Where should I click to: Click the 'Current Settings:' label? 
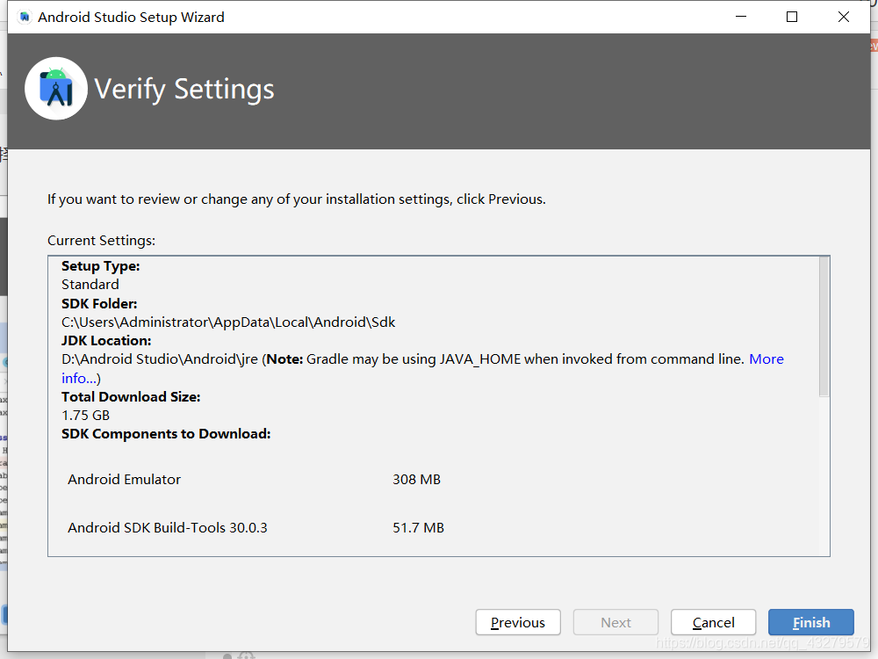tap(101, 241)
